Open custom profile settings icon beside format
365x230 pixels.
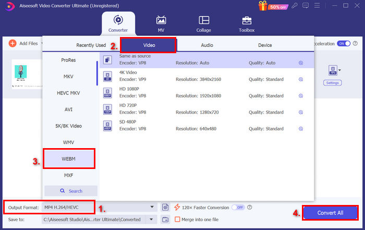coord(165,207)
